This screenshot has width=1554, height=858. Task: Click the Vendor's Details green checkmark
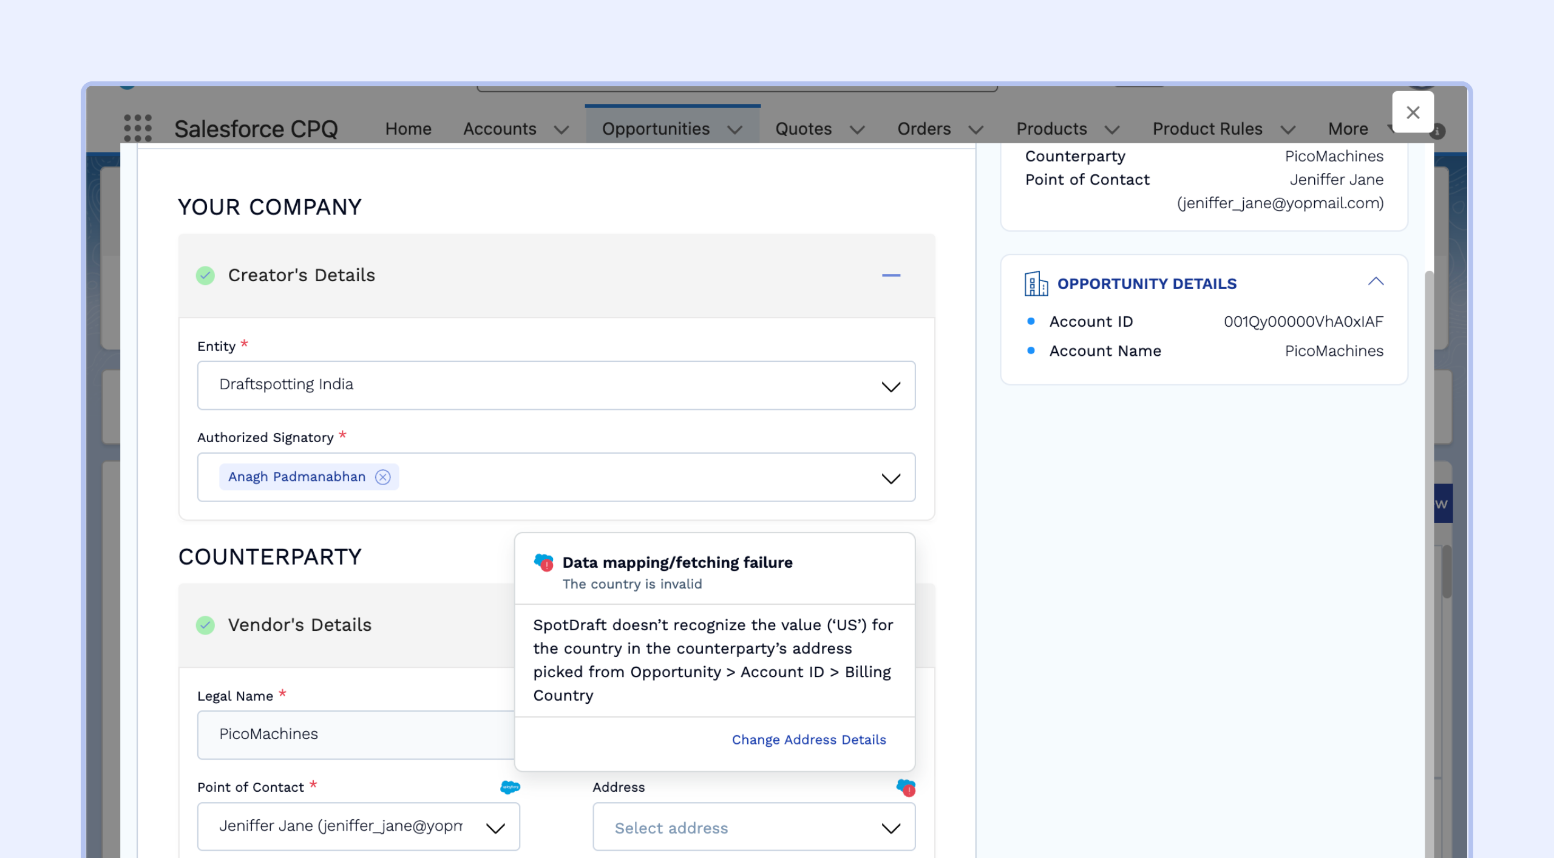coord(205,625)
